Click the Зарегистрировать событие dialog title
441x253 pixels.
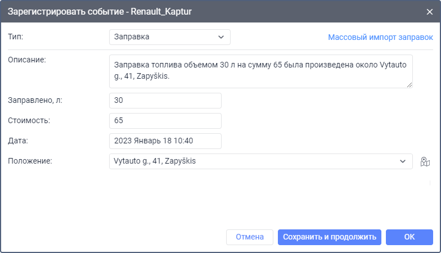[x=100, y=12]
